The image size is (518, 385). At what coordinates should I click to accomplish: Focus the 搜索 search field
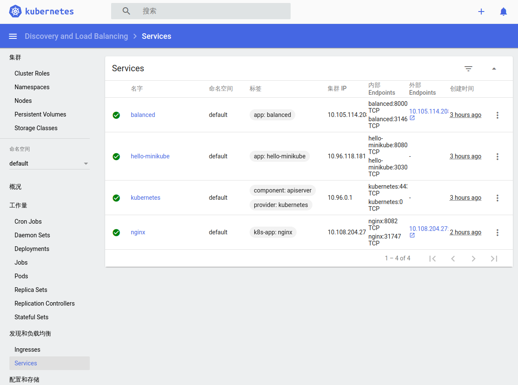tap(201, 11)
